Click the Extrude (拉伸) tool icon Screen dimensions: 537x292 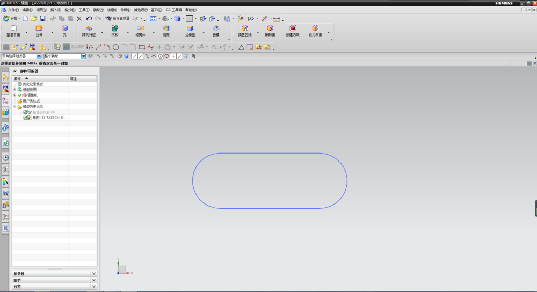pyautogui.click(x=39, y=29)
